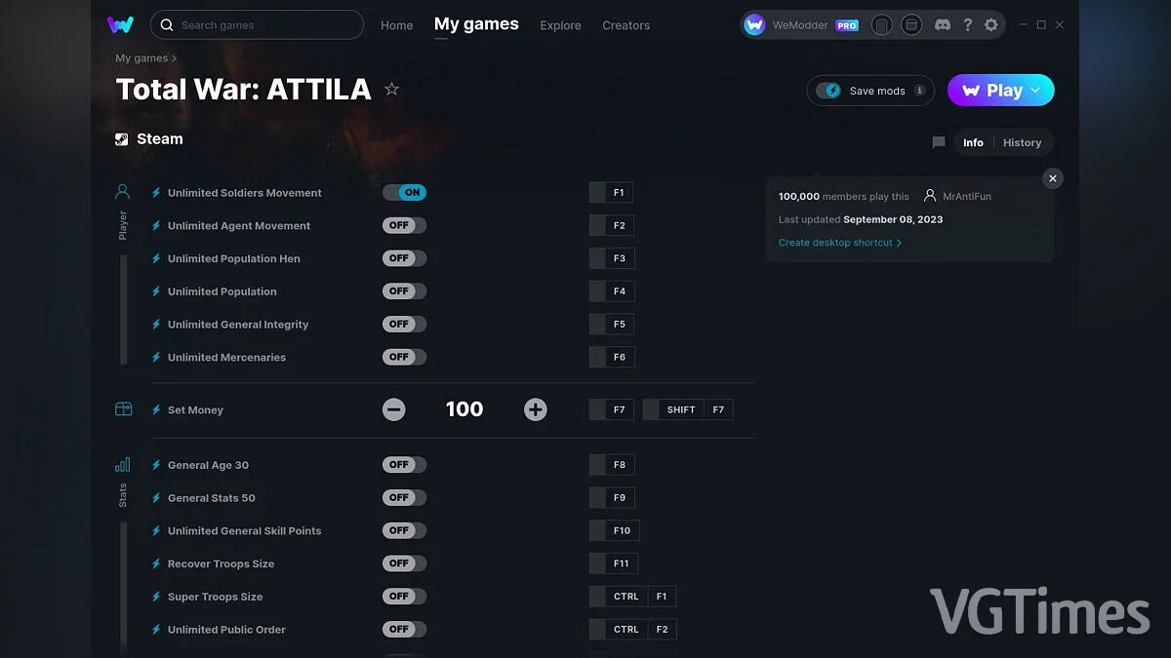Screen dimensions: 1171x658
Task: Switch to the History tab
Action: [x=1022, y=142]
